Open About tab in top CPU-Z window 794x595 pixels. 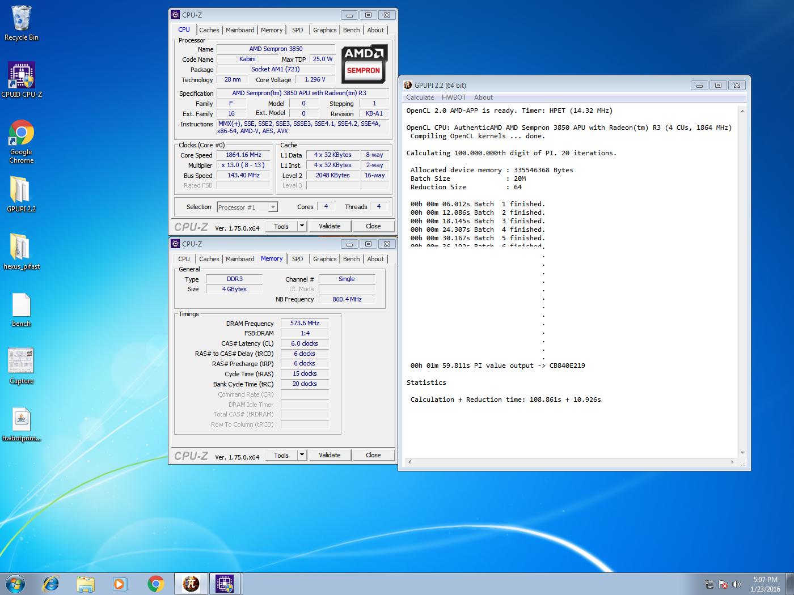(375, 30)
